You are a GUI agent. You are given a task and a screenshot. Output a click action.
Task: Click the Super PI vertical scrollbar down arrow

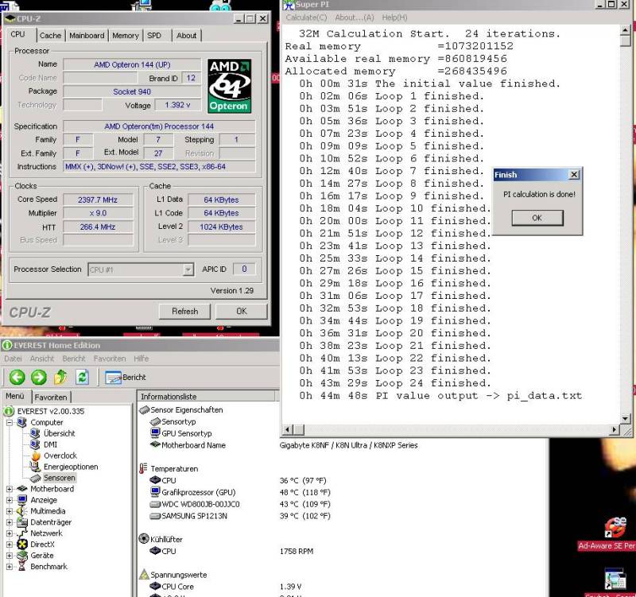click(x=625, y=419)
